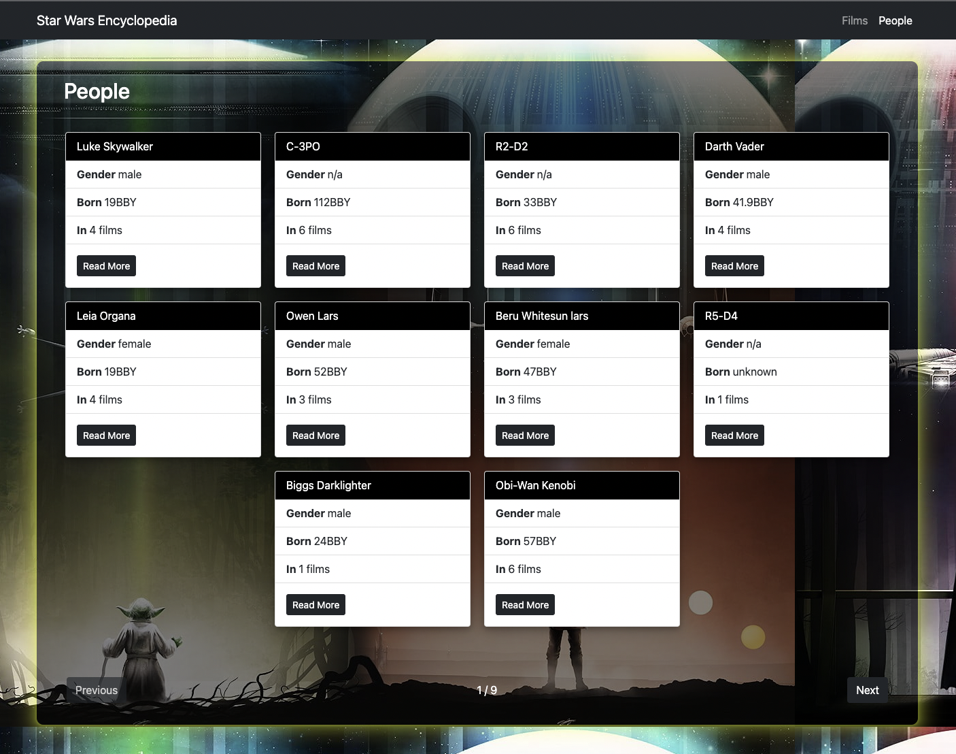956x754 pixels.
Task: Read more about R5-D4
Action: click(x=734, y=436)
